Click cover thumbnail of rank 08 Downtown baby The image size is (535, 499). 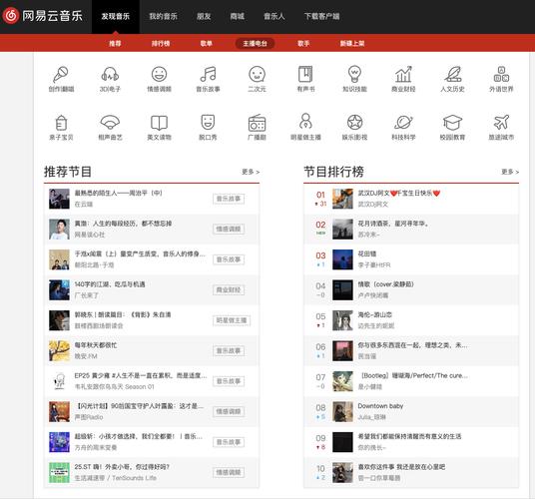(x=342, y=411)
